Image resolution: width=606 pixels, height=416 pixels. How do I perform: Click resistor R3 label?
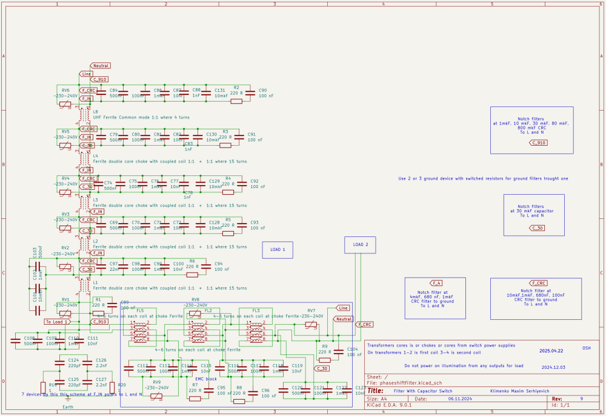coord(225,132)
